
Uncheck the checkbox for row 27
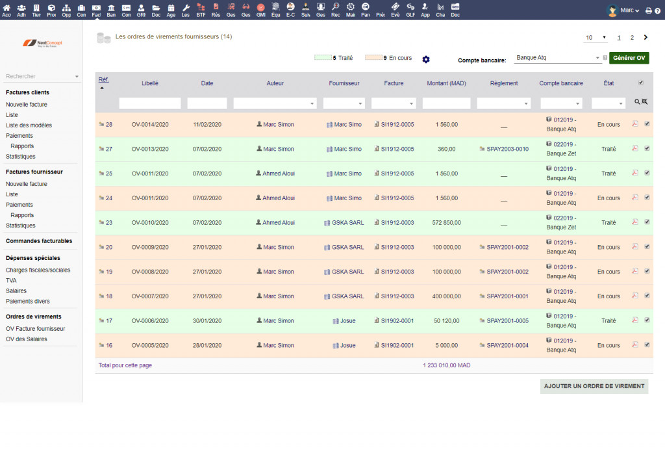pos(647,149)
